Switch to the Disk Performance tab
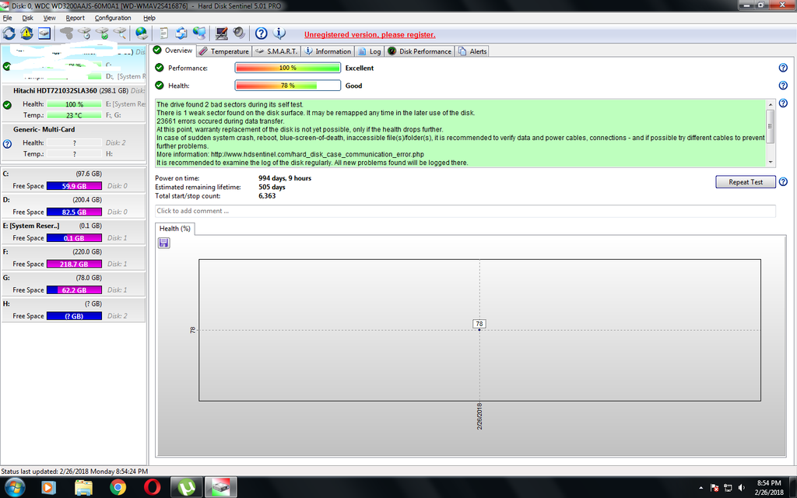 [x=420, y=51]
